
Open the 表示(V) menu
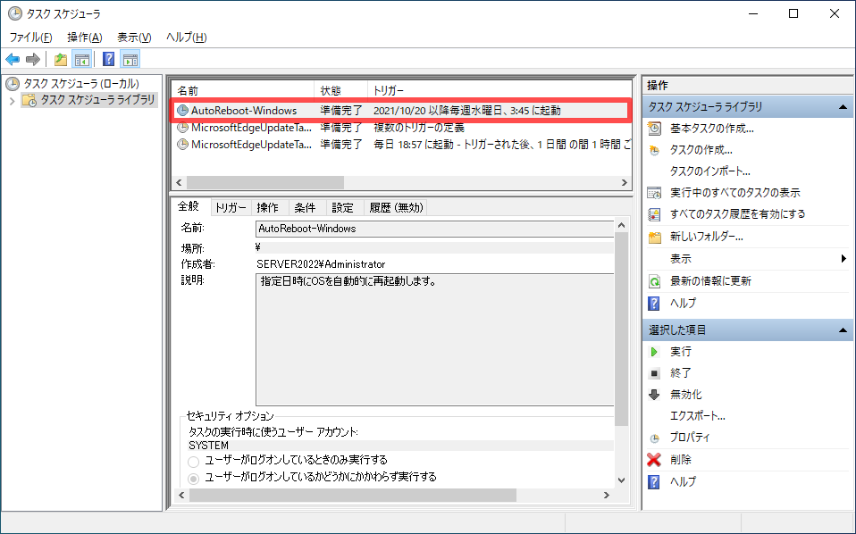(134, 38)
